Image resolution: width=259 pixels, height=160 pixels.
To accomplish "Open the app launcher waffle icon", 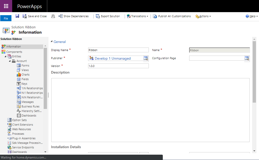I will 6,6.
